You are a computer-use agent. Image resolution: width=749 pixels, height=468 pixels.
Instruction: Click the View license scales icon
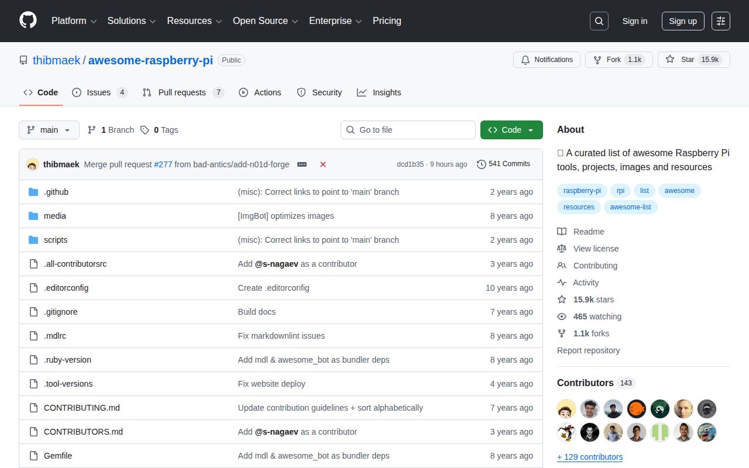tap(562, 248)
